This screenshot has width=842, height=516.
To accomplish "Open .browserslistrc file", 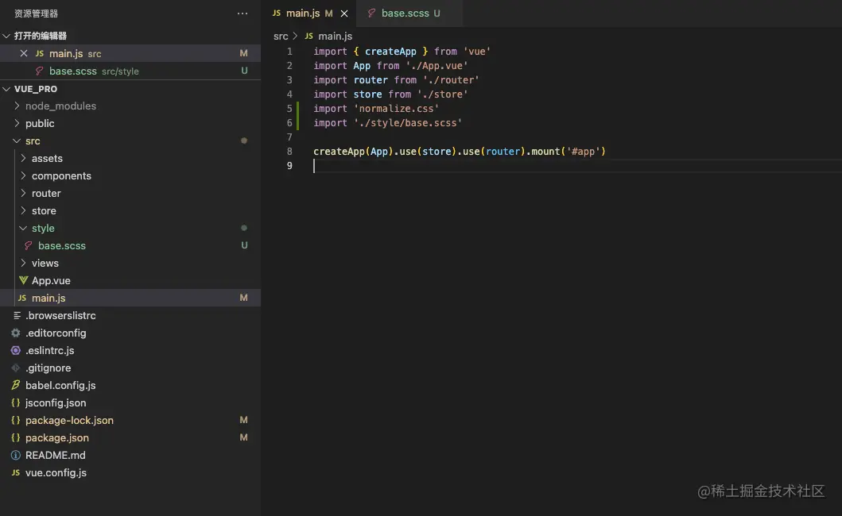I will click(130, 315).
